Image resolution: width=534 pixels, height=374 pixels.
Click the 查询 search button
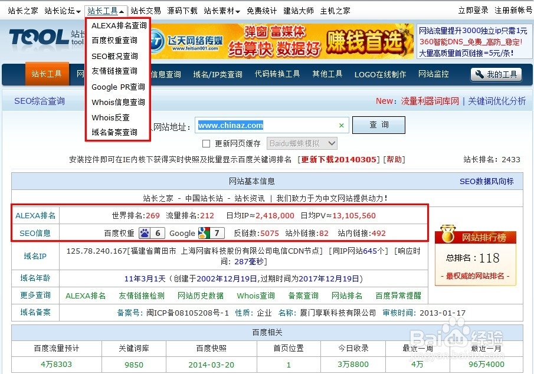379,125
